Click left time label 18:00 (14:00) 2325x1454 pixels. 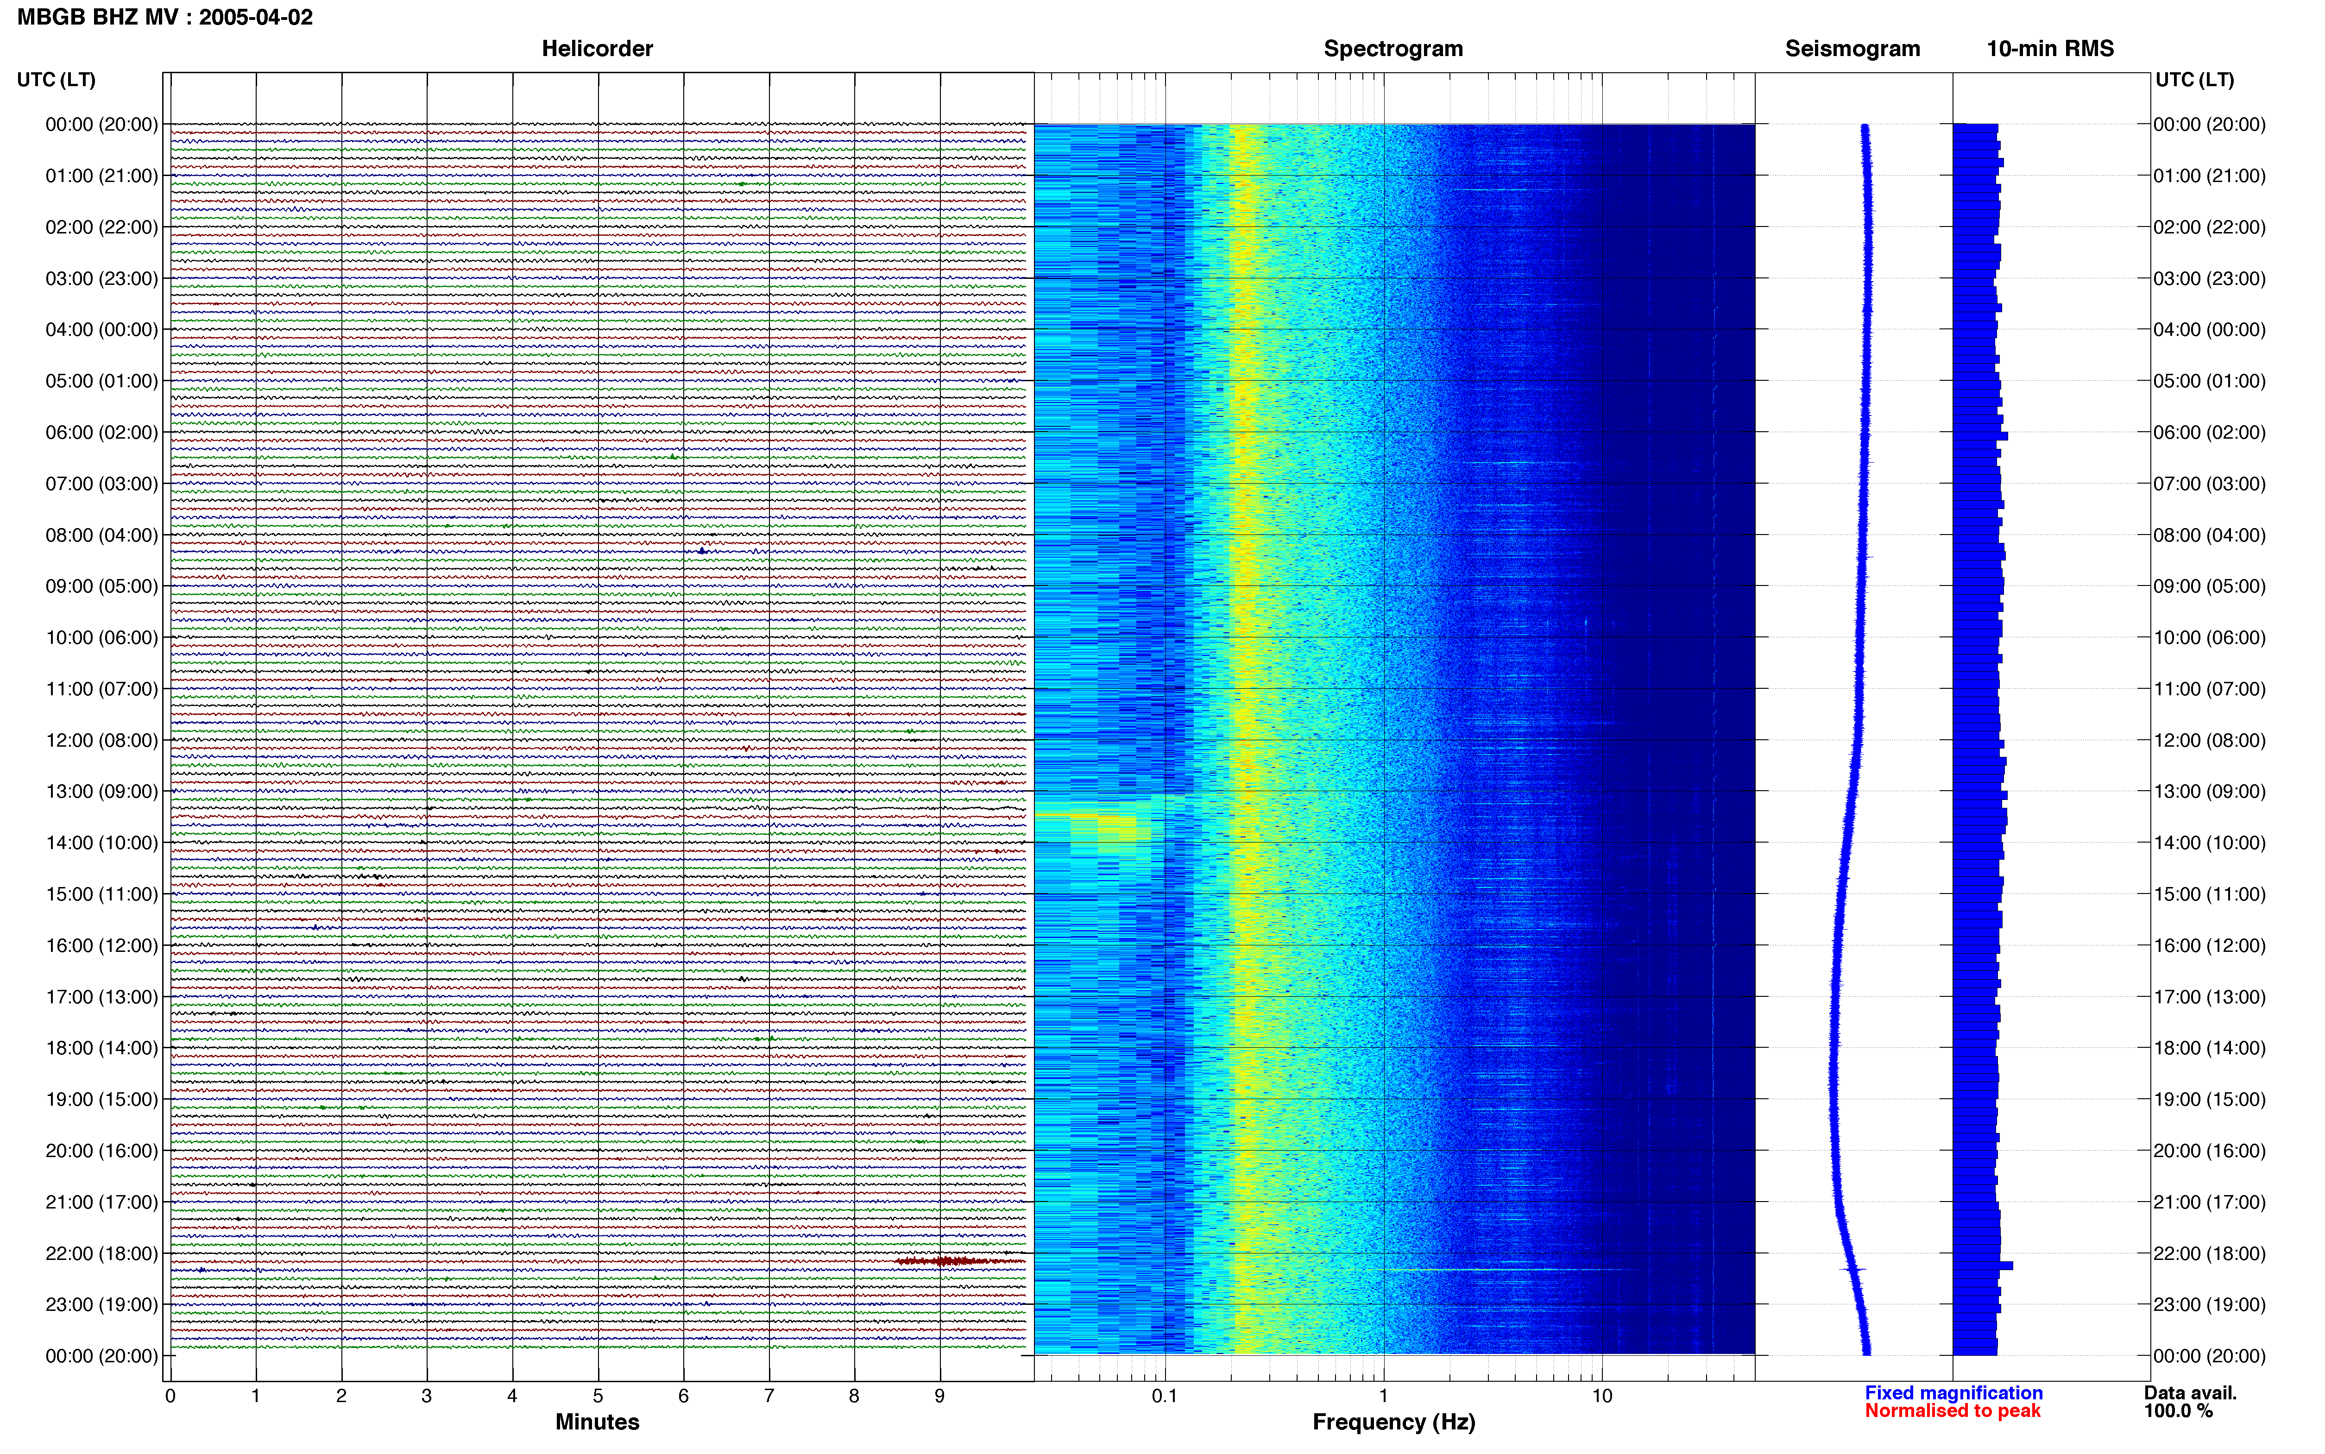tap(102, 1047)
